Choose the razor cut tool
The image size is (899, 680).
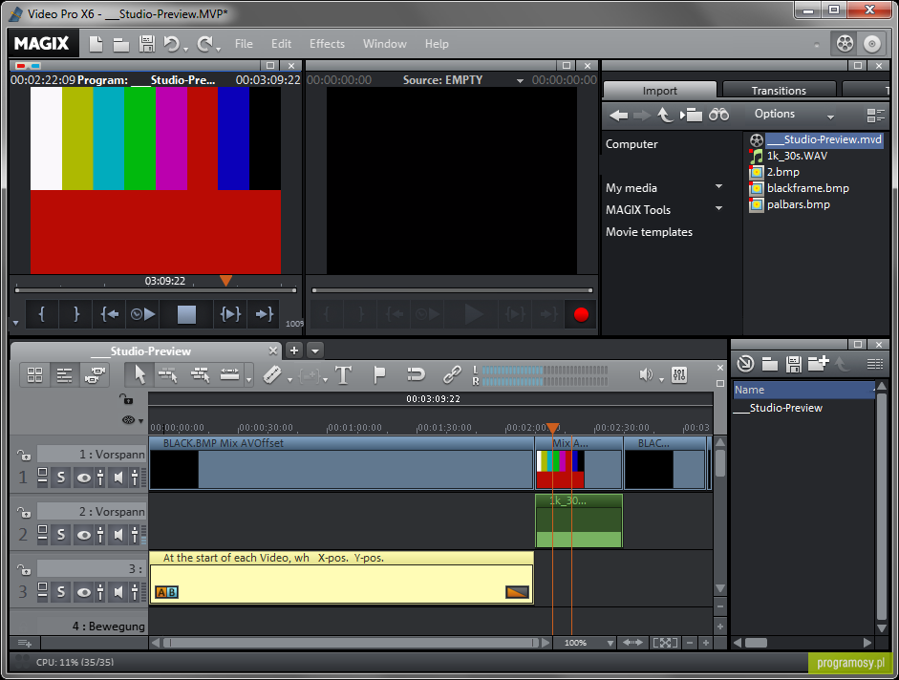pyautogui.click(x=272, y=375)
